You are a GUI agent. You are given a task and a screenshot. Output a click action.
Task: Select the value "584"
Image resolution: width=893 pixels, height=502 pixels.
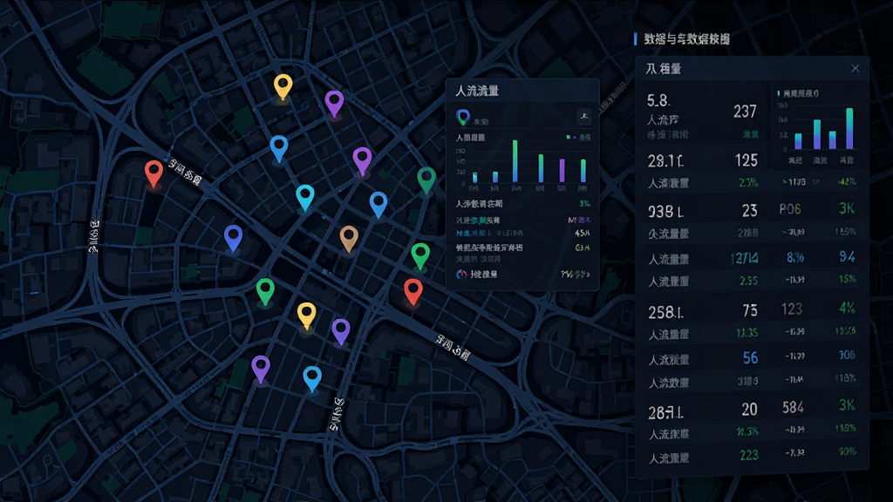tap(793, 407)
